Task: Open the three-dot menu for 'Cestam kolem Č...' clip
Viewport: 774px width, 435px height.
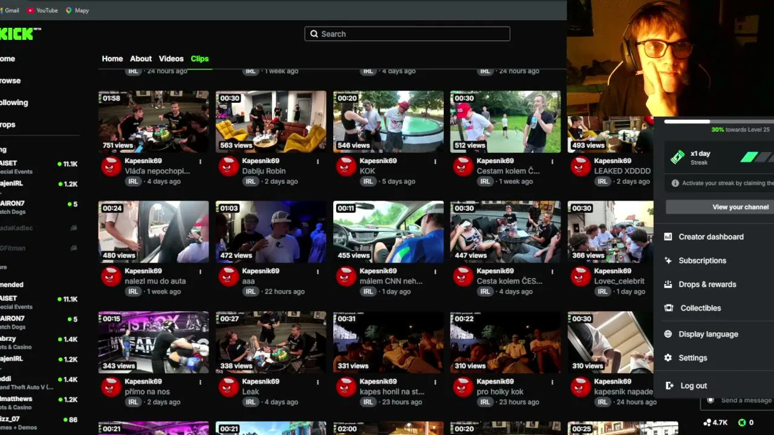Action: pos(552,162)
